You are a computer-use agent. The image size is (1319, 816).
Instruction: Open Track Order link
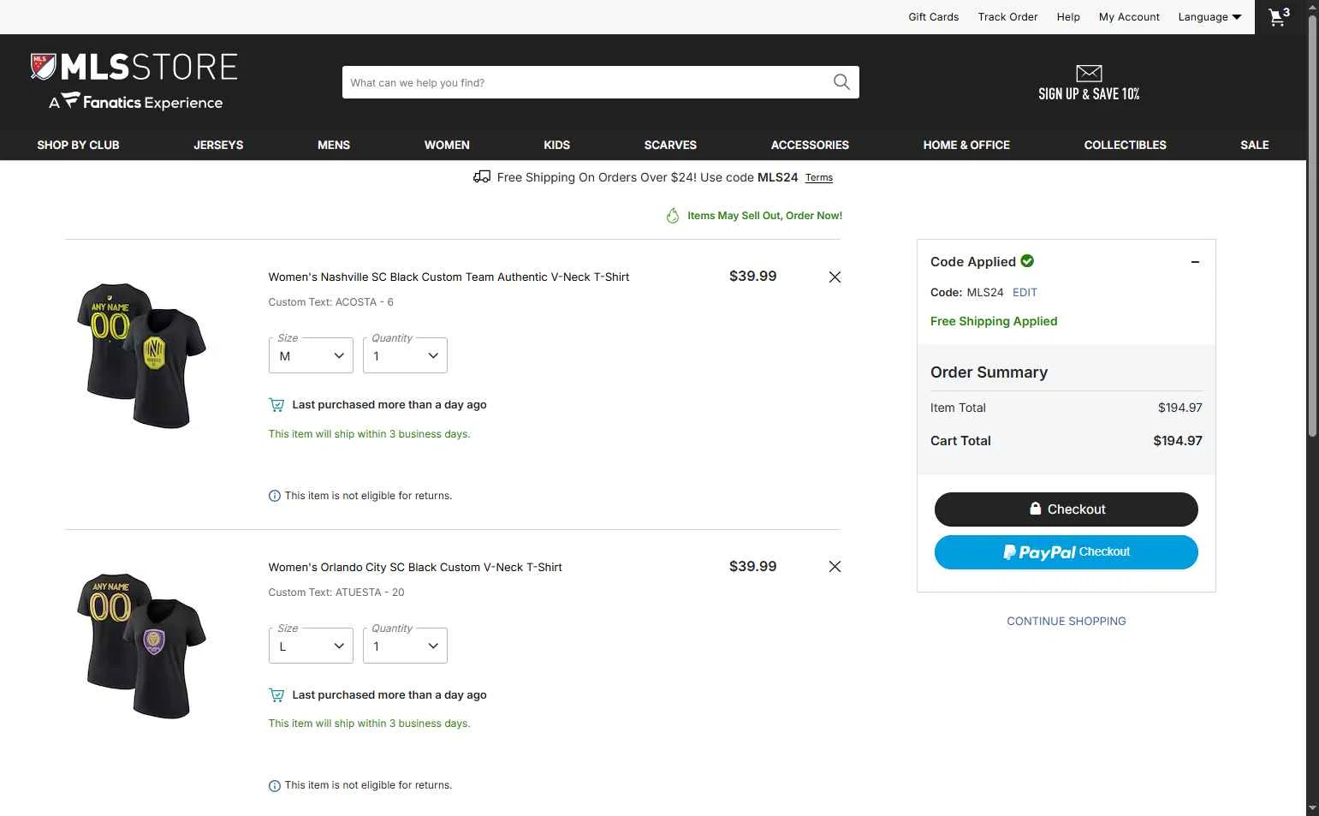(1007, 17)
